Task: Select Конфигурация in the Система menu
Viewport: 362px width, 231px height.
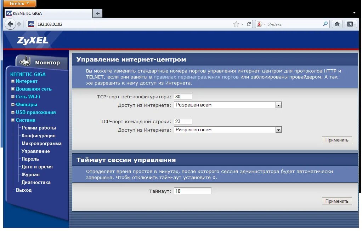Action: click(39, 136)
